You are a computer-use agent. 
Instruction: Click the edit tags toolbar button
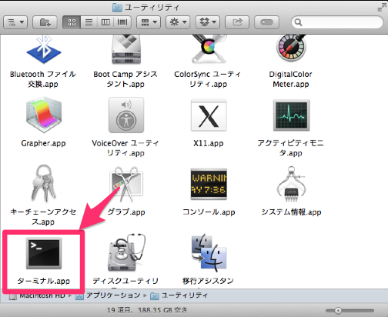266,22
